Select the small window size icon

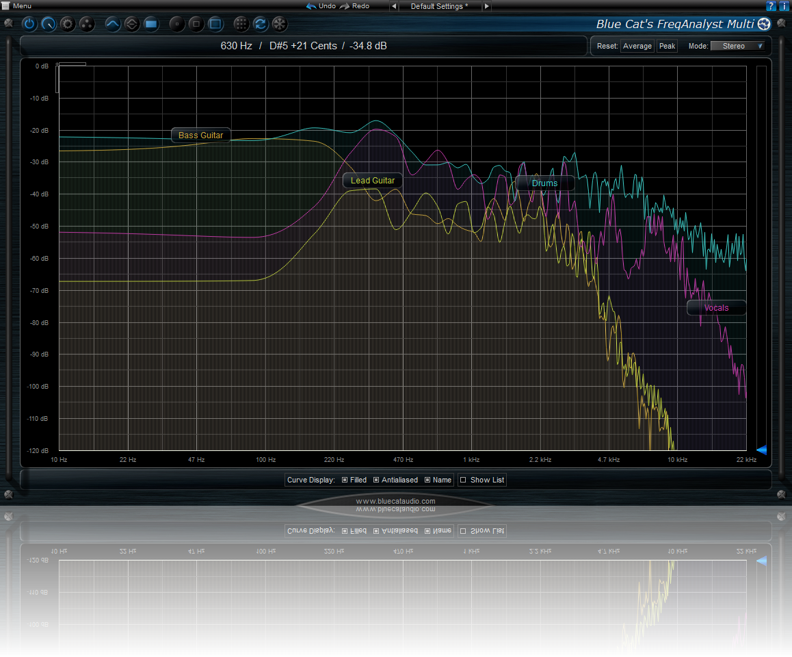(x=176, y=24)
